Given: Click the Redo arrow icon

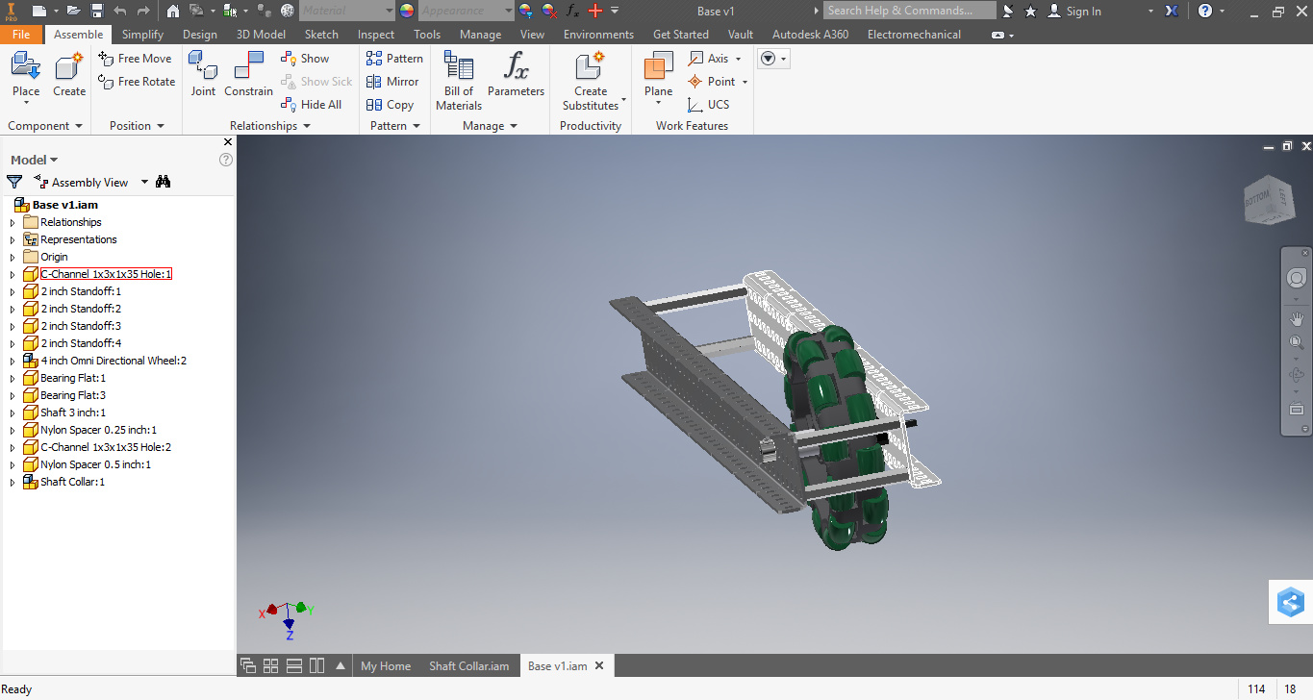Looking at the screenshot, I should (x=143, y=11).
